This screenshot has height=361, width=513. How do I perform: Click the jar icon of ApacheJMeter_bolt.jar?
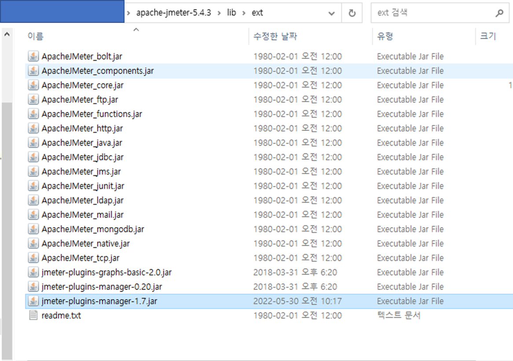pos(33,56)
